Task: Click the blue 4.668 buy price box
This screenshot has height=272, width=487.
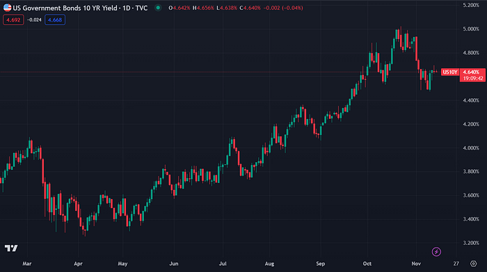Action: tap(55, 20)
